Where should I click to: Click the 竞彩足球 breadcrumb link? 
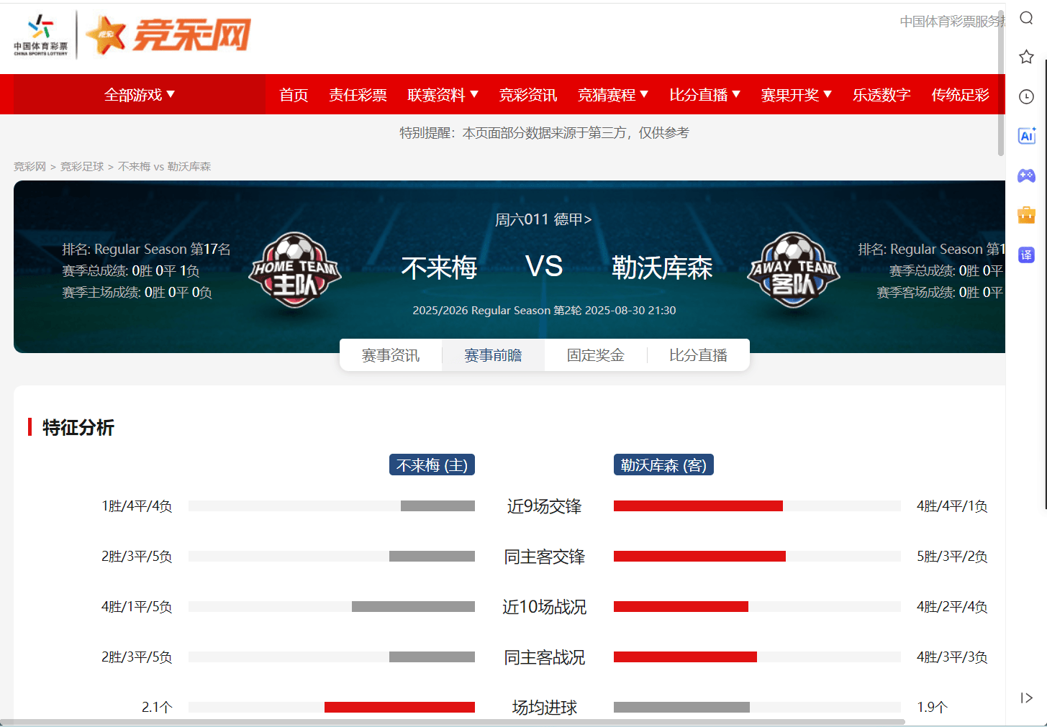[x=82, y=167]
